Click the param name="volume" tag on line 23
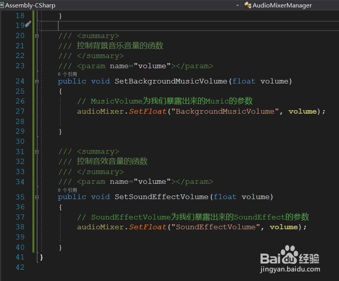This screenshot has width=339, height=281. coord(145,66)
